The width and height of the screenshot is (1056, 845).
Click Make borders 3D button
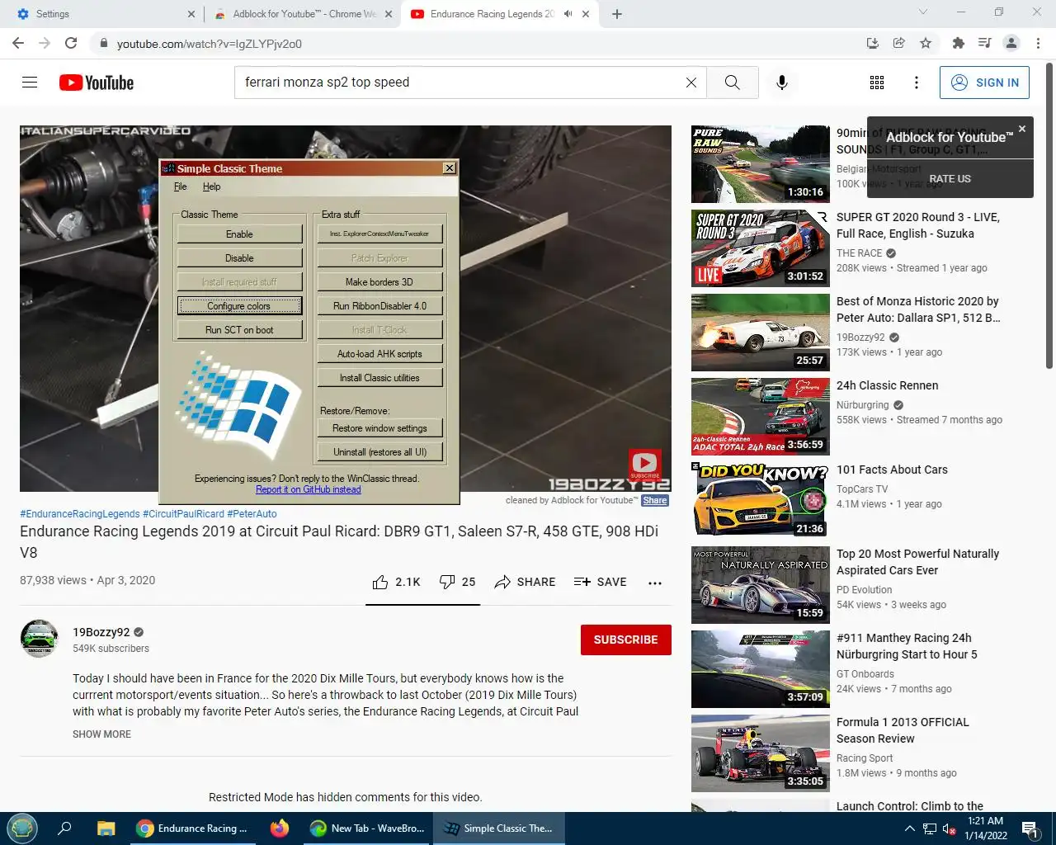379,282
